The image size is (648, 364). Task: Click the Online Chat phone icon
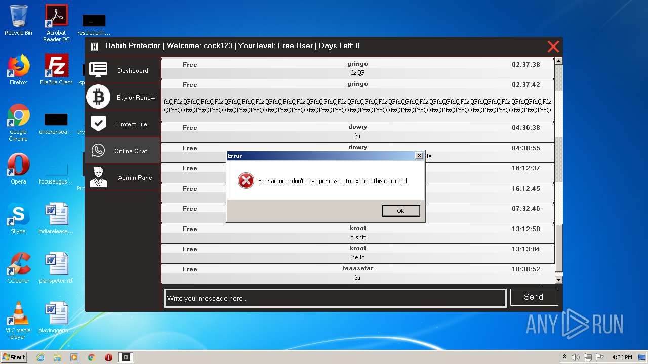pos(98,150)
